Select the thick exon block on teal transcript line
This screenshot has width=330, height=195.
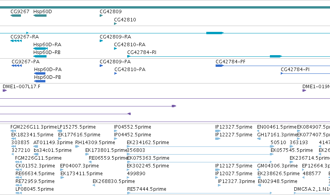click(x=215, y=33)
